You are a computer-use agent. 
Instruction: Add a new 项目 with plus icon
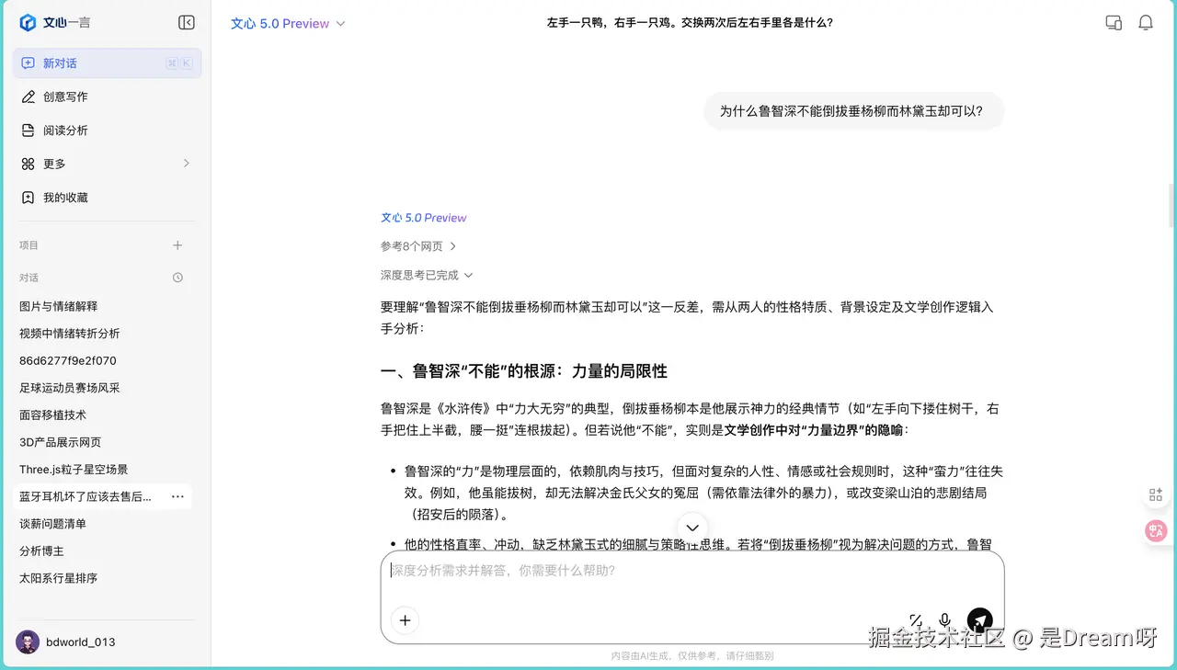click(x=177, y=245)
